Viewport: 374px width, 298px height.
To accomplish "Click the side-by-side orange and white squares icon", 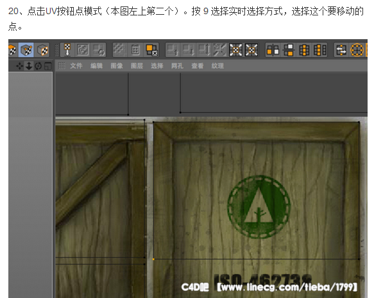I will [x=273, y=50].
